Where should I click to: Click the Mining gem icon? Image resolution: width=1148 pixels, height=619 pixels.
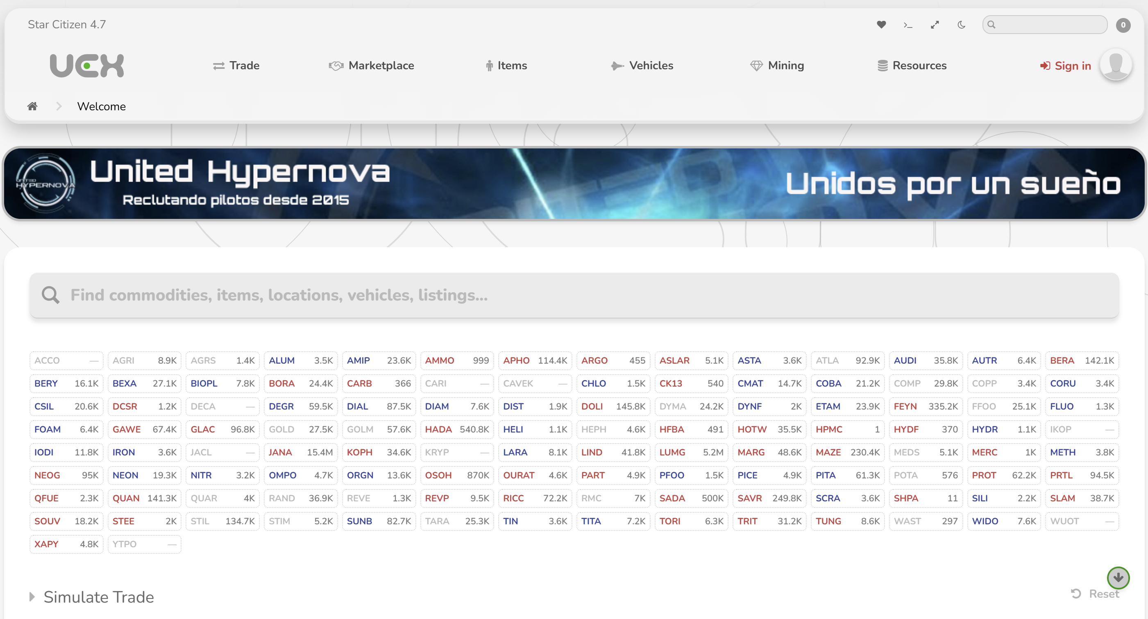click(756, 65)
